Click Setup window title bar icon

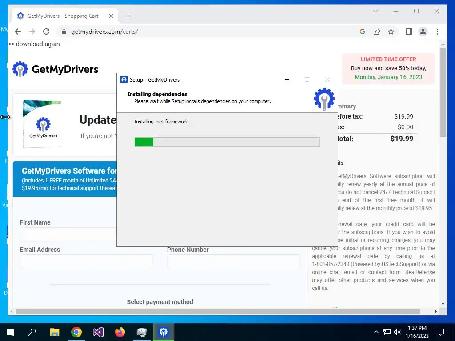(x=124, y=79)
